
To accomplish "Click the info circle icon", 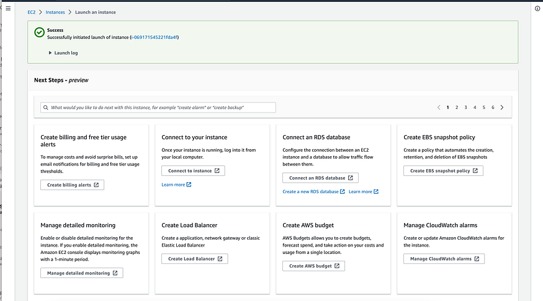I will (537, 9).
